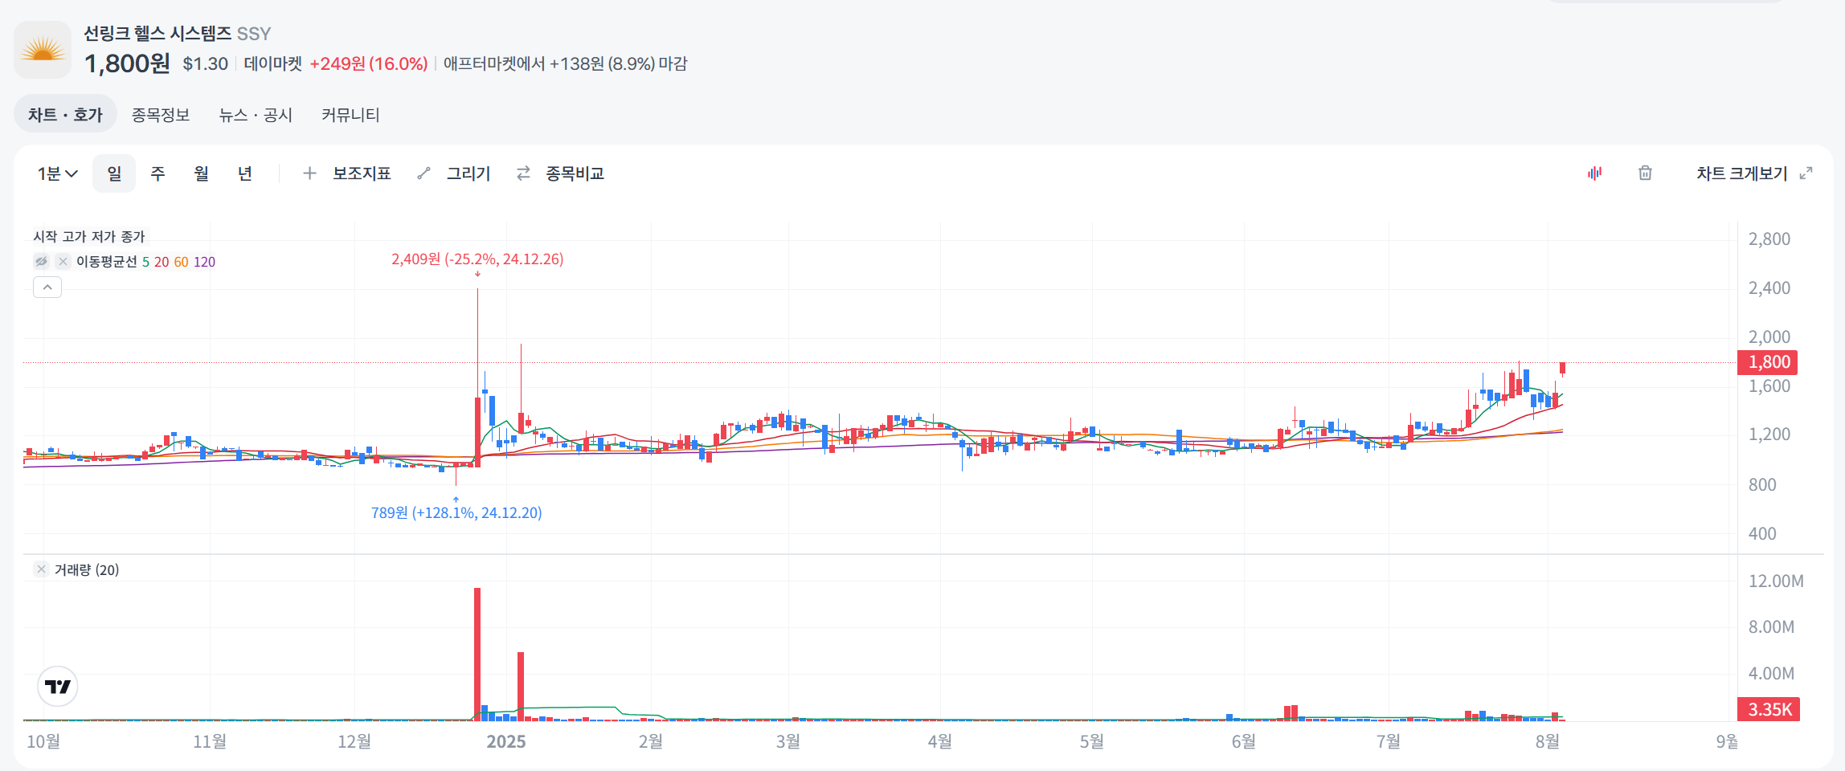Click the 10월 label on time axis
Screen dimensions: 1845x771
coord(43,741)
